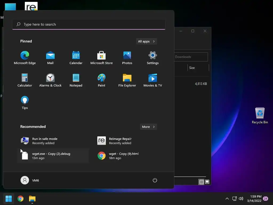
Task: Open Reimage Repair recommended item
Action: click(x=130, y=141)
